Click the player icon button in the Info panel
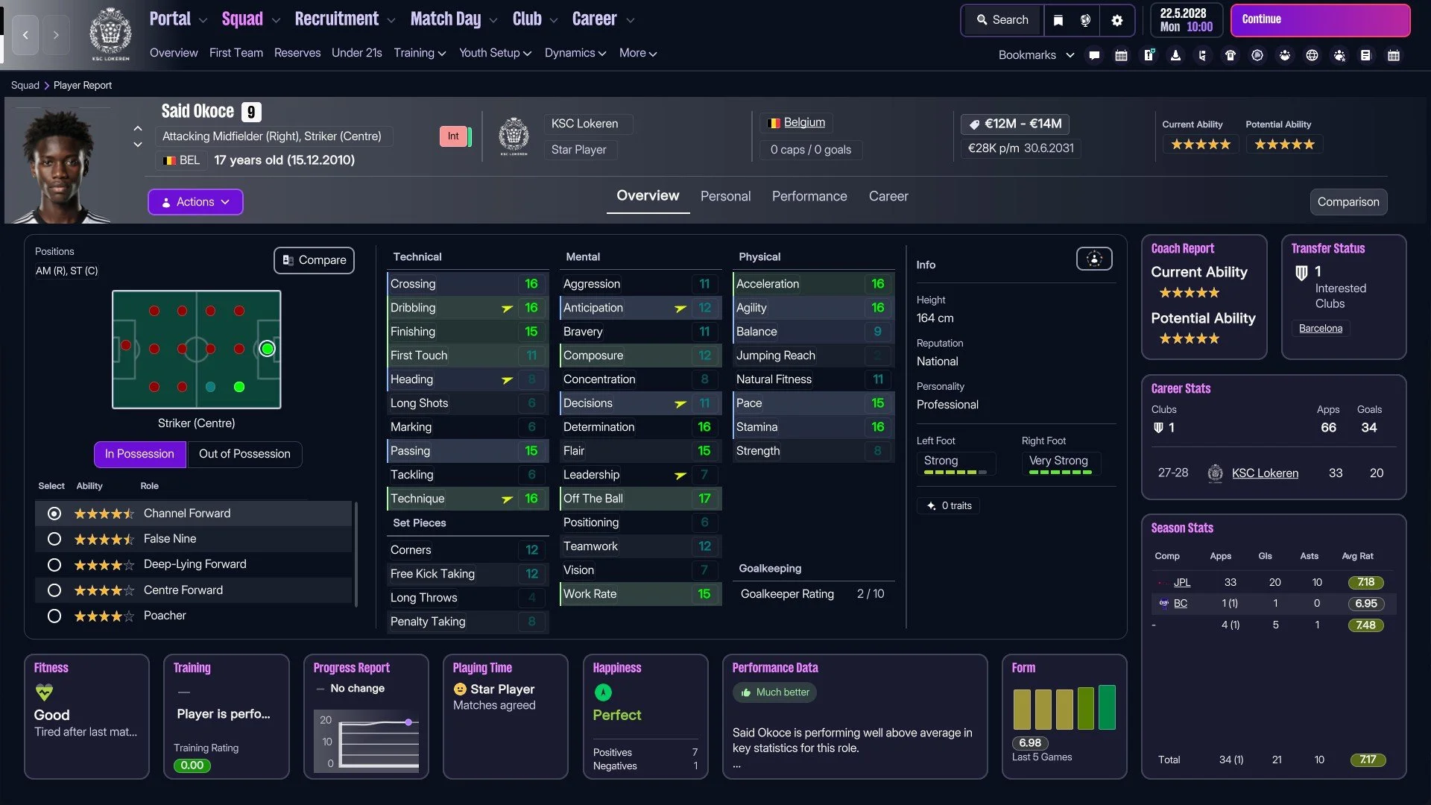The height and width of the screenshot is (805, 1431). [x=1093, y=259]
